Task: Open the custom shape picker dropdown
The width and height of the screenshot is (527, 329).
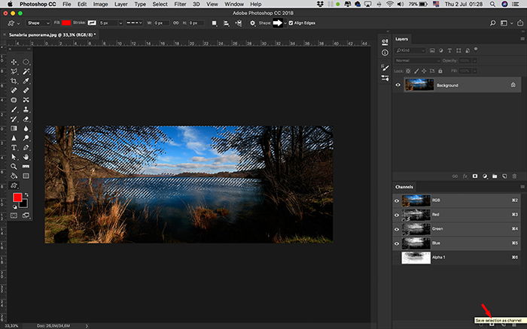Action: point(279,23)
